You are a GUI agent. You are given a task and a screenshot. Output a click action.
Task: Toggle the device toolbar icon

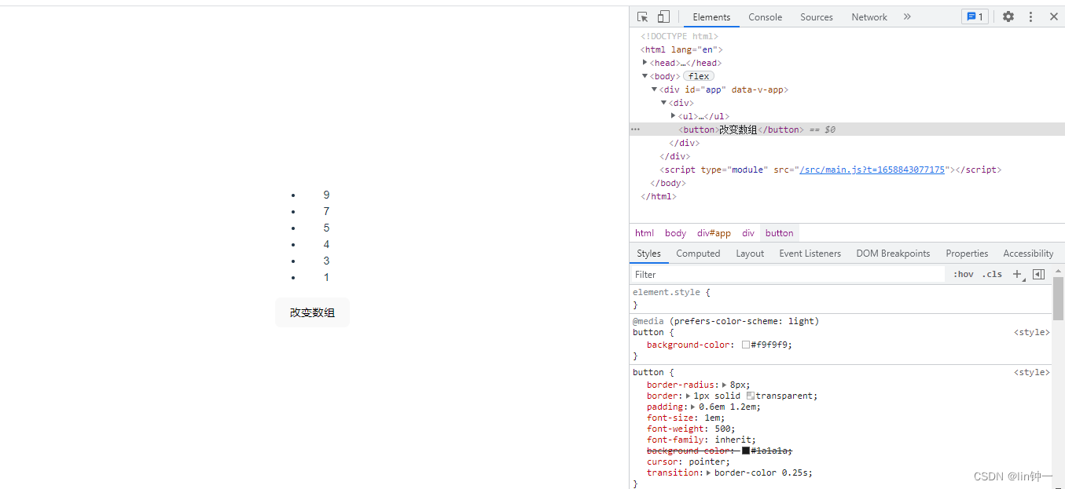[x=663, y=16]
